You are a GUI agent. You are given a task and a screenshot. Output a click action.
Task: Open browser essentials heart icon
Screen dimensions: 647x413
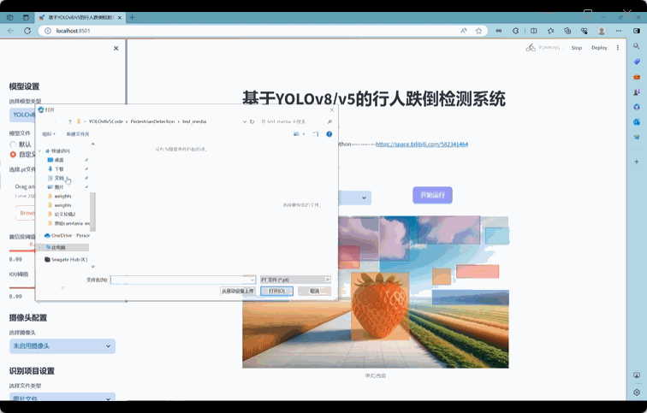coord(584,31)
